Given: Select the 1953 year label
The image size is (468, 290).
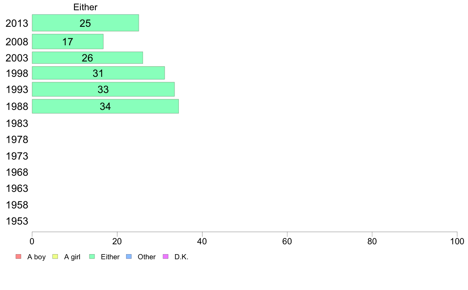Looking at the screenshot, I should 17,221.
